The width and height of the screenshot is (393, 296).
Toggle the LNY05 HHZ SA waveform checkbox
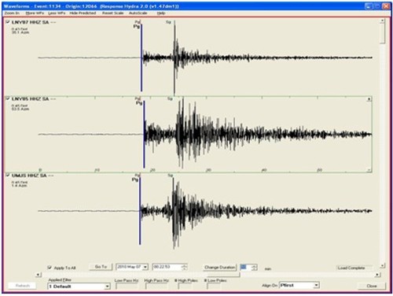[8, 98]
